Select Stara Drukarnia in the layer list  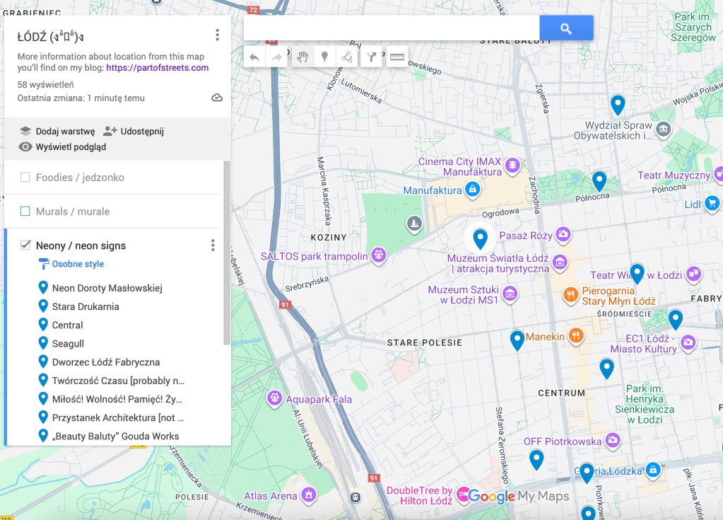86,307
